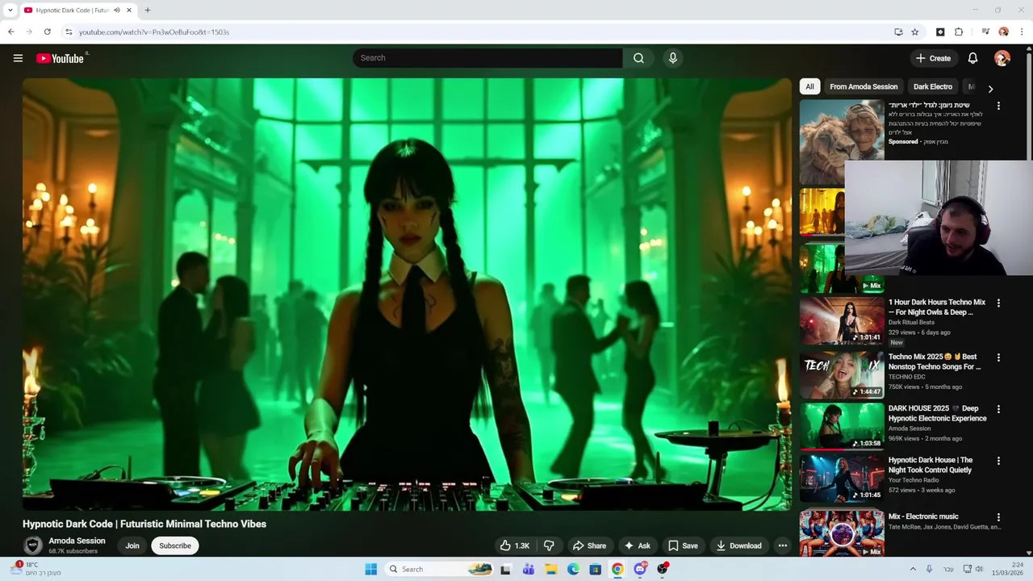Close the Hypnotic Dark Code tab

[x=129, y=10]
